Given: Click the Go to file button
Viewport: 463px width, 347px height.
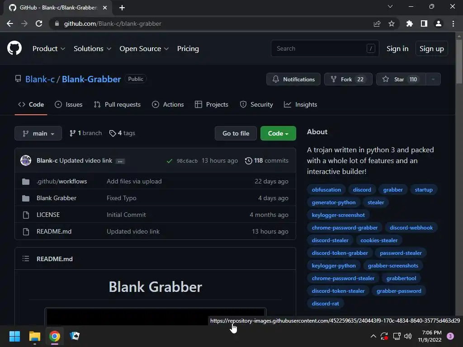Looking at the screenshot, I should point(236,133).
